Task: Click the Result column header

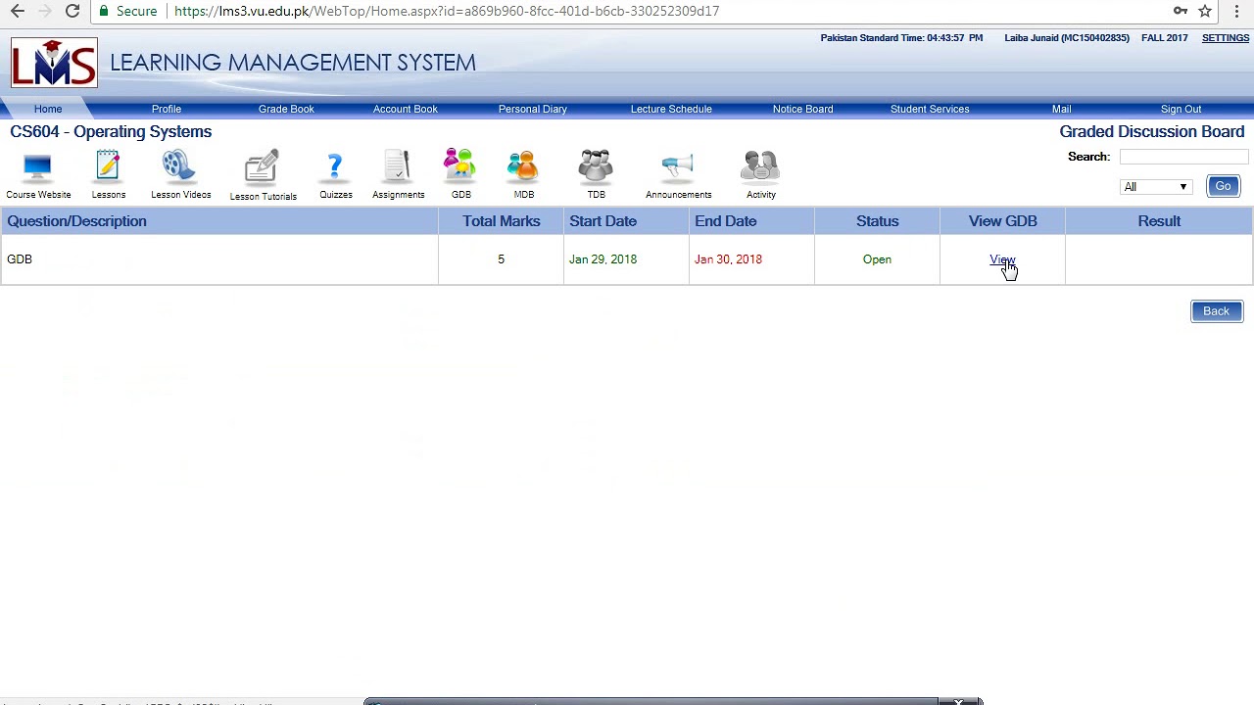Action: point(1159,221)
